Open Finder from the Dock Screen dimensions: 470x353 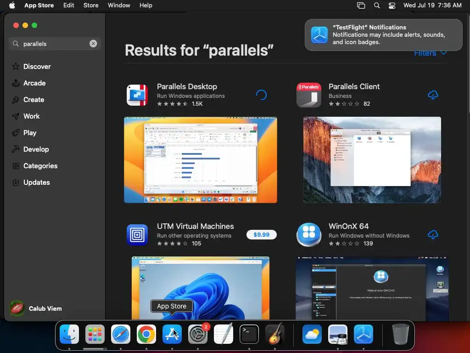point(69,334)
